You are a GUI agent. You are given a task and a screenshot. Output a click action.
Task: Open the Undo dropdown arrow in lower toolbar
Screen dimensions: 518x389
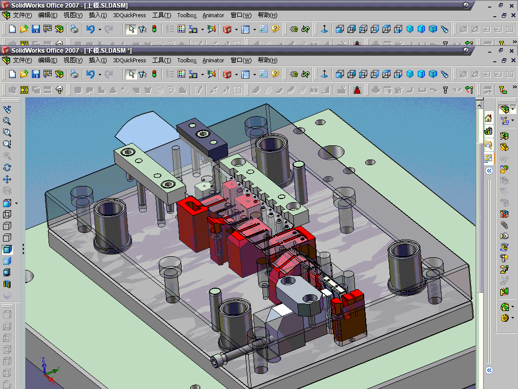click(100, 74)
